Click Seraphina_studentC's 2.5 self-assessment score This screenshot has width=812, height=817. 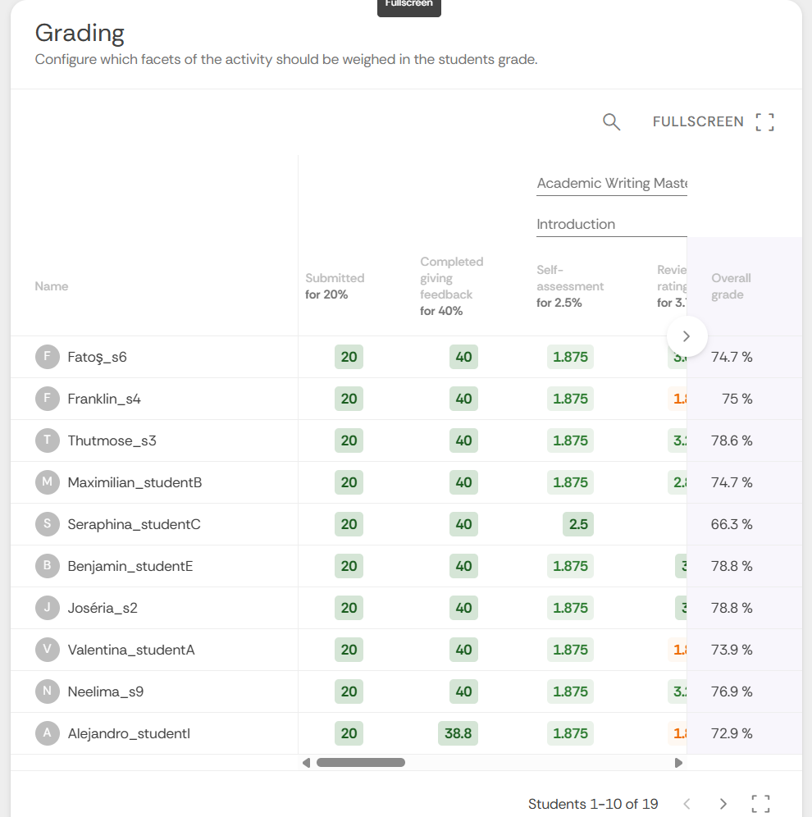click(578, 524)
